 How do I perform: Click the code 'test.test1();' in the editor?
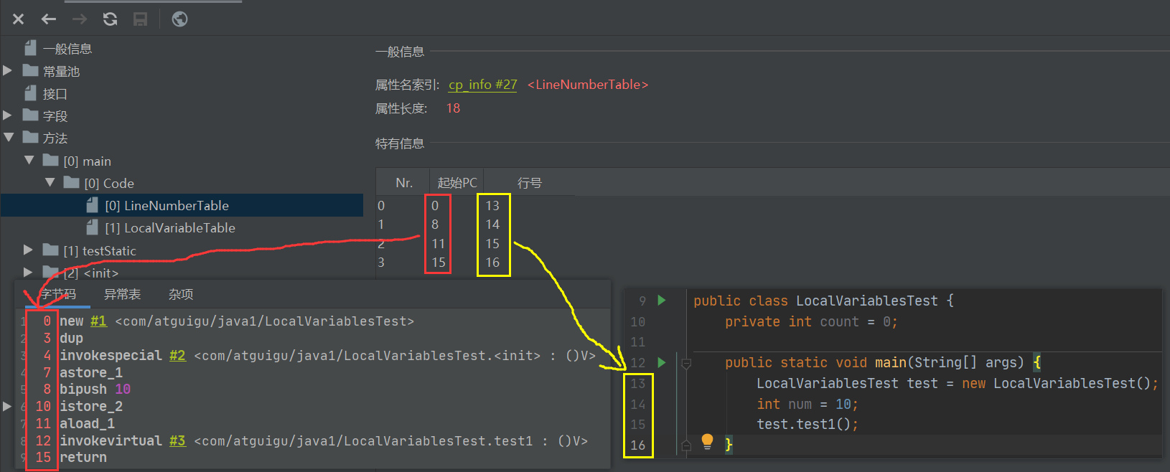[x=808, y=425]
